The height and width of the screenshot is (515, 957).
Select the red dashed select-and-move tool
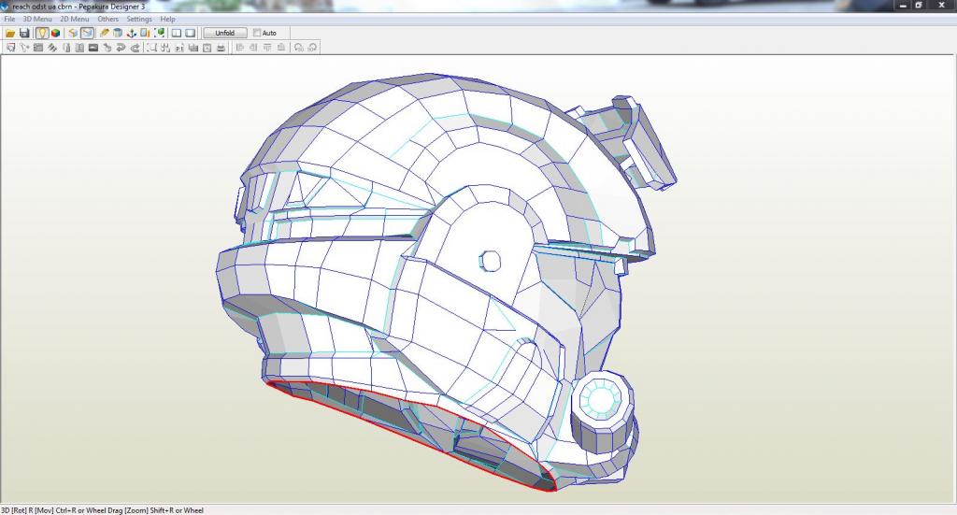(x=10, y=48)
